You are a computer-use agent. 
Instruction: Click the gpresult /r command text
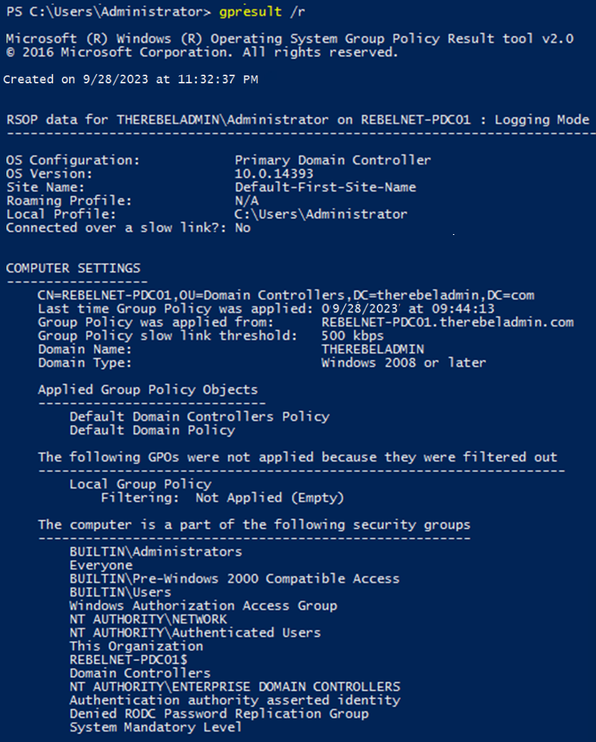[x=255, y=12]
